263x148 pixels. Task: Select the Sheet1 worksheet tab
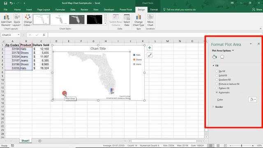[25, 141]
